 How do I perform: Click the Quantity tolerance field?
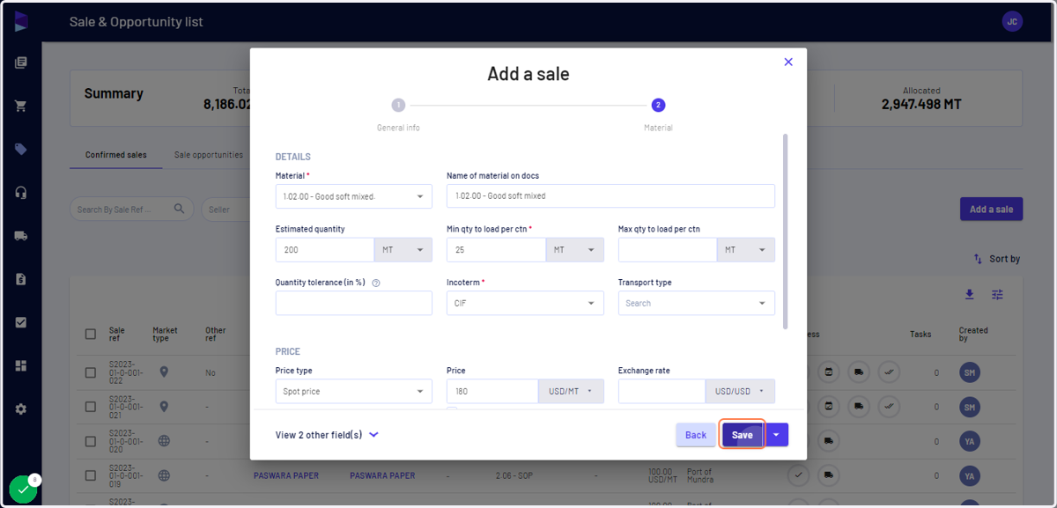pyautogui.click(x=353, y=303)
